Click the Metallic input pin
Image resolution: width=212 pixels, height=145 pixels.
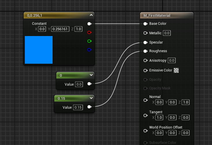pyautogui.click(x=145, y=33)
